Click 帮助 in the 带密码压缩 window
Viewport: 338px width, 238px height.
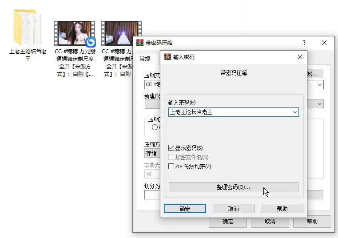click(312, 222)
